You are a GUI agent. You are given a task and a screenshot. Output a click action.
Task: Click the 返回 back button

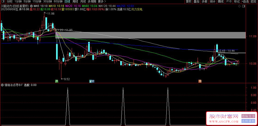click(x=253, y=2)
